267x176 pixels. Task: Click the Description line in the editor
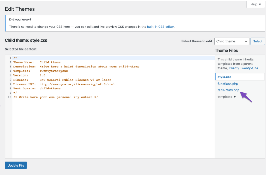pyautogui.click(x=76, y=67)
